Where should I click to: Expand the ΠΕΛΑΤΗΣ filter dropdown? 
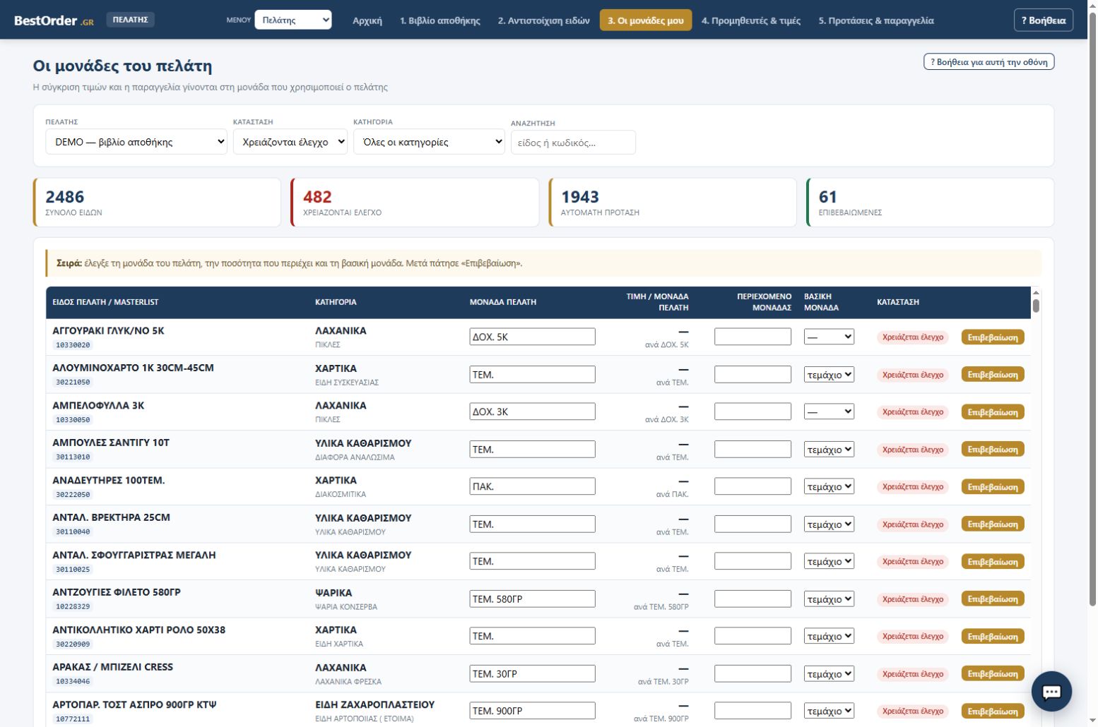[136, 142]
